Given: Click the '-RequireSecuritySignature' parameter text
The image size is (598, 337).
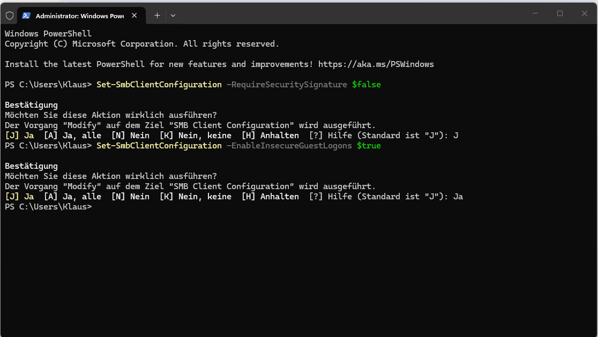Looking at the screenshot, I should point(287,85).
